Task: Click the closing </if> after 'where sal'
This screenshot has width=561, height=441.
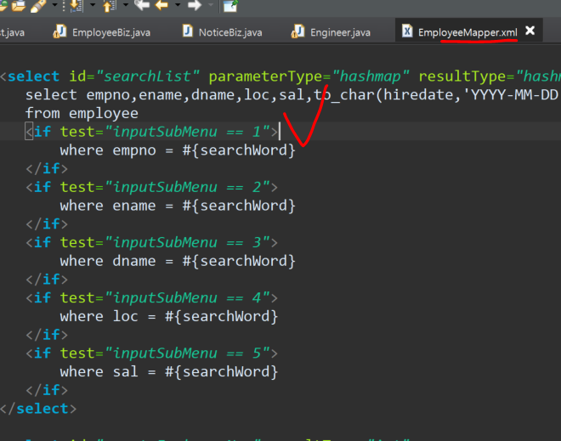Action: [47, 390]
